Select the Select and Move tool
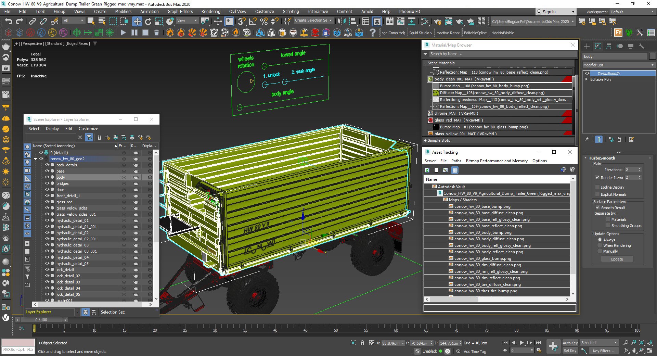 (x=137, y=22)
